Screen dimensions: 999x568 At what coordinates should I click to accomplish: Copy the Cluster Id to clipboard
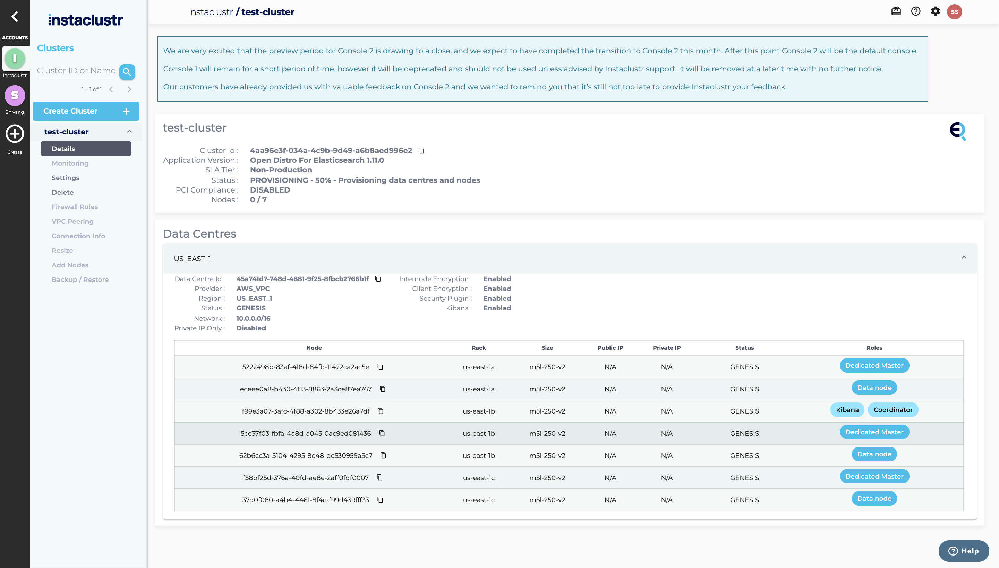tap(421, 151)
